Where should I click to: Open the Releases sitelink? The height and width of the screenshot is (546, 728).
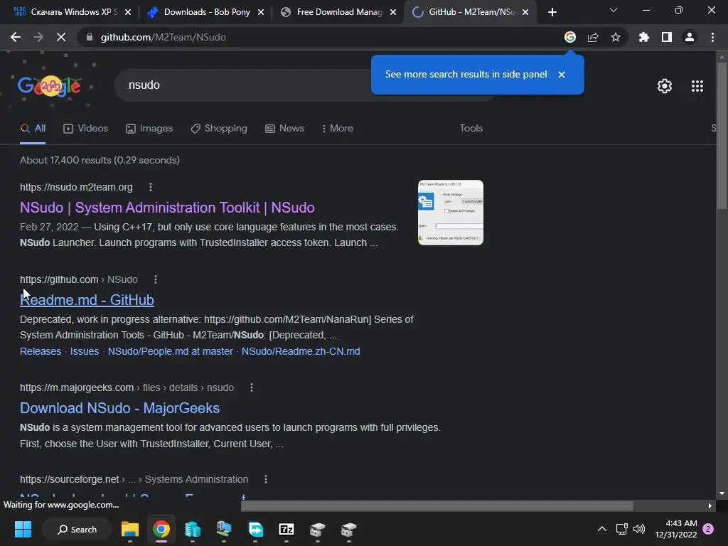coord(41,351)
